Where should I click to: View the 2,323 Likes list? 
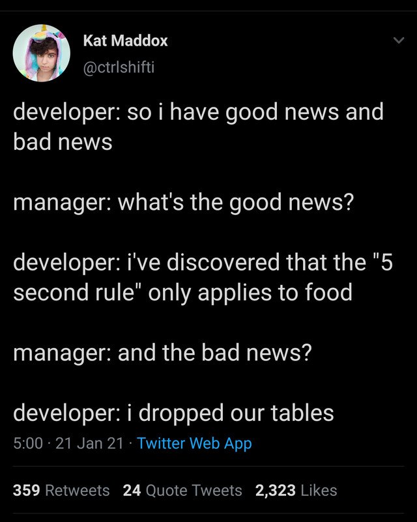click(x=296, y=490)
